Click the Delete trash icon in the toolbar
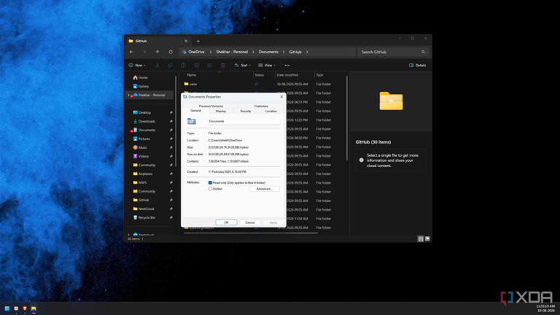This screenshot has height=315, width=560. pyautogui.click(x=222, y=66)
